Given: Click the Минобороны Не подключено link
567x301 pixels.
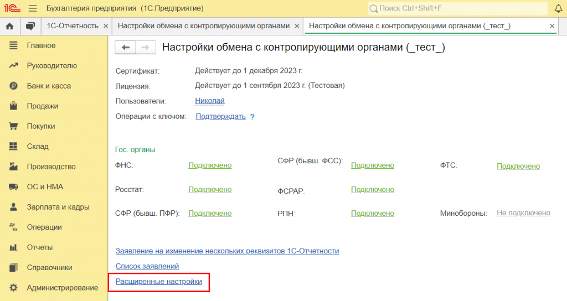Looking at the screenshot, I should pyautogui.click(x=524, y=213).
